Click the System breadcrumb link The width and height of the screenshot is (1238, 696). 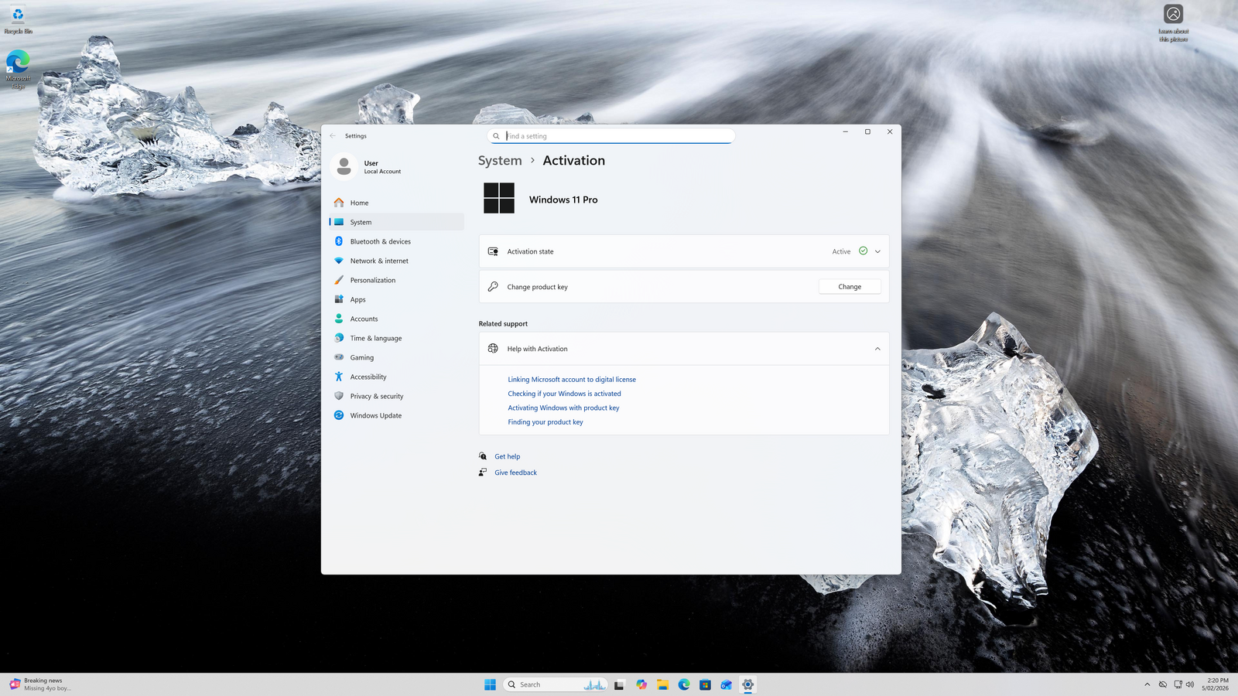tap(500, 161)
